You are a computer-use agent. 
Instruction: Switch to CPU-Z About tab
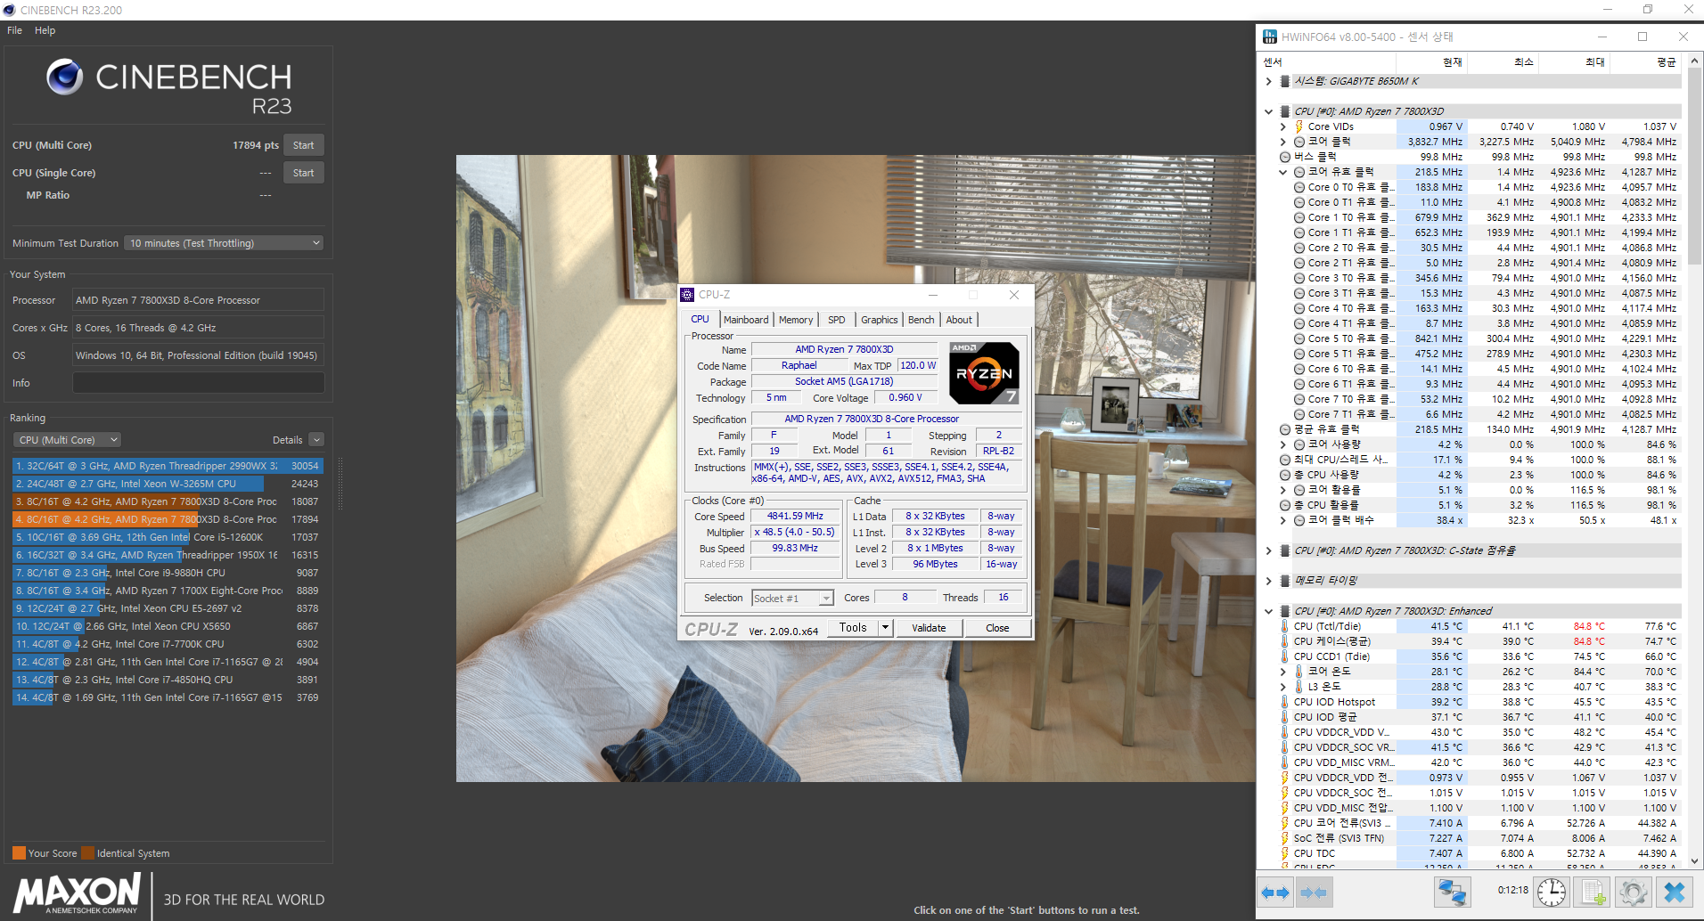pyautogui.click(x=959, y=320)
